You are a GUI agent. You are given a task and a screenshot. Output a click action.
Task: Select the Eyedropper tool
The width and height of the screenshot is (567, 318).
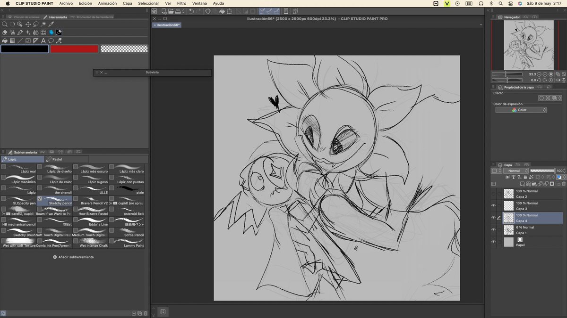point(51,24)
